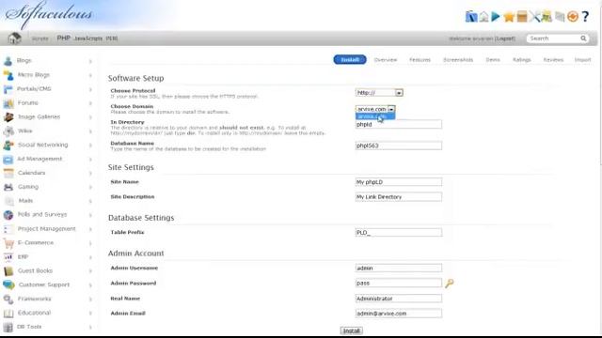Click the large home icon in navigation bar
This screenshot has height=338, width=602.
click(x=15, y=38)
